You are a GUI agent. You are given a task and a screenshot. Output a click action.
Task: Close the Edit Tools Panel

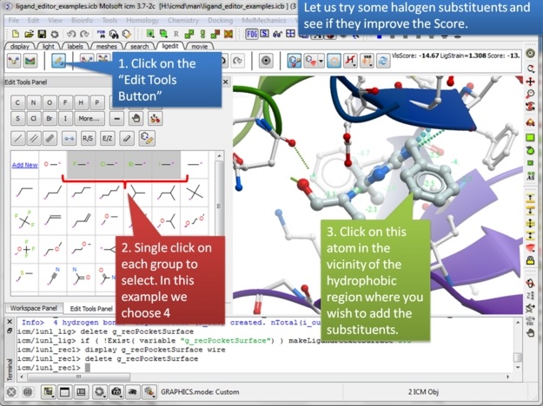(225, 82)
